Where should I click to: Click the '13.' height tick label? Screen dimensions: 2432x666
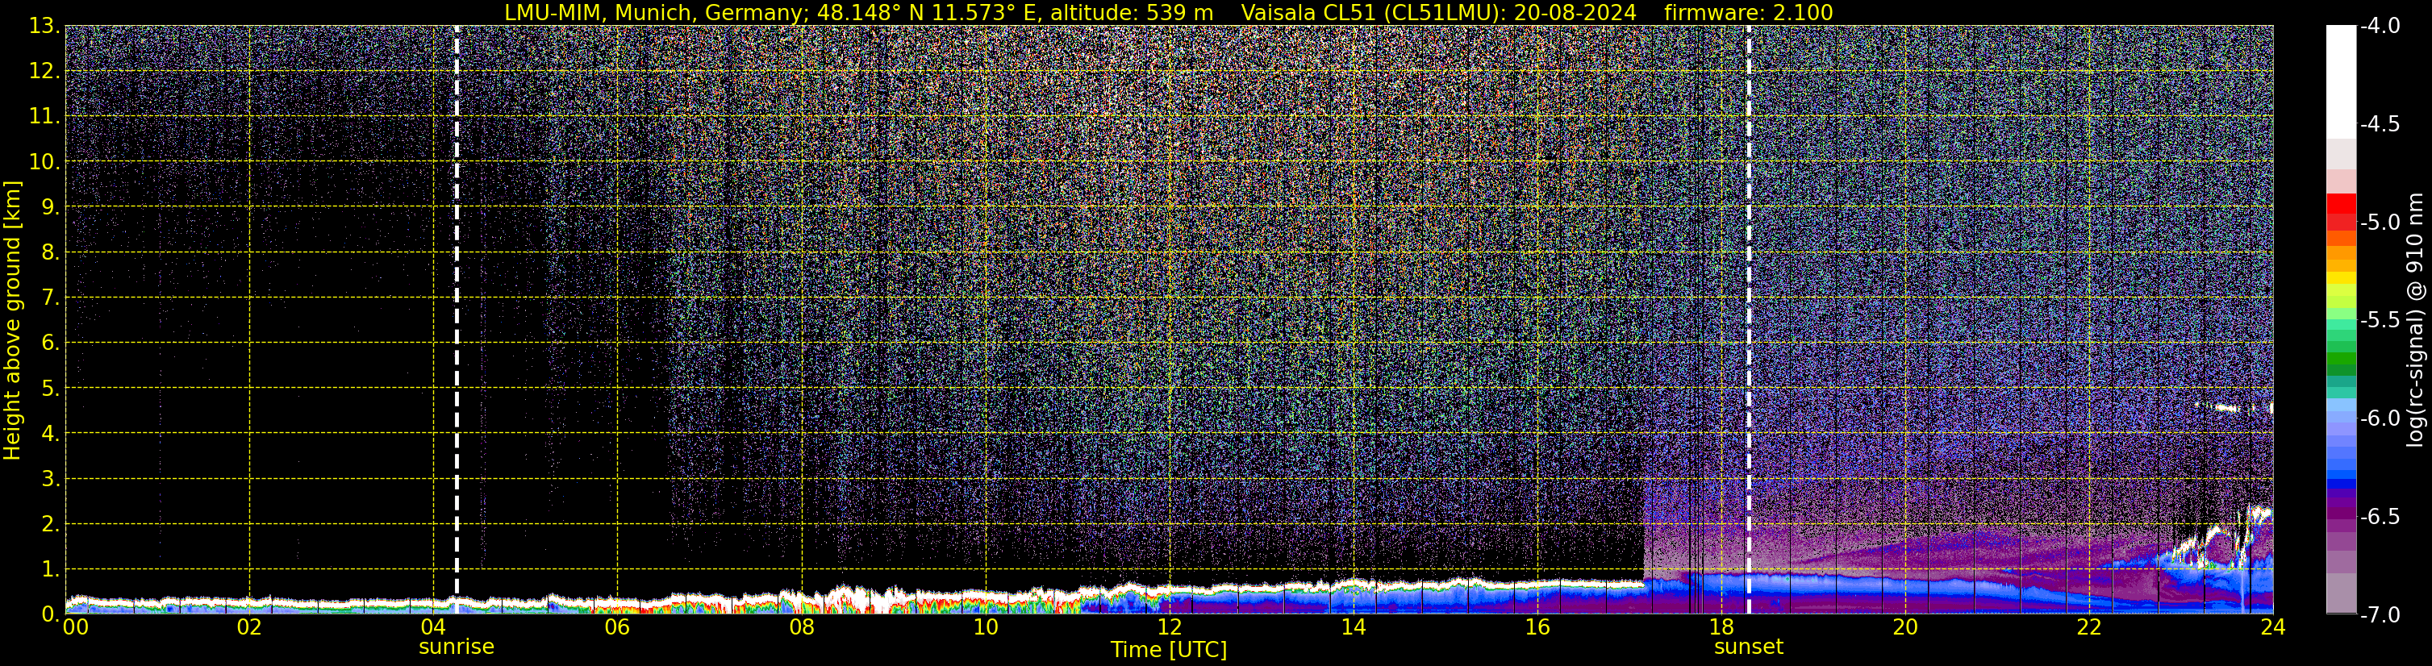[x=44, y=27]
